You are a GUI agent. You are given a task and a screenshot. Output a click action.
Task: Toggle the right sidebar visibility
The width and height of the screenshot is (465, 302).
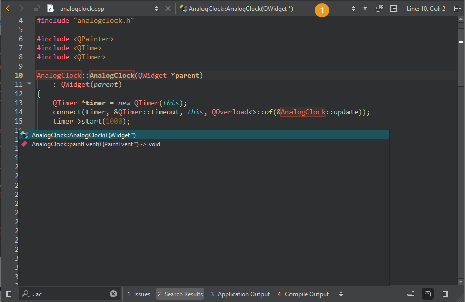445,294
